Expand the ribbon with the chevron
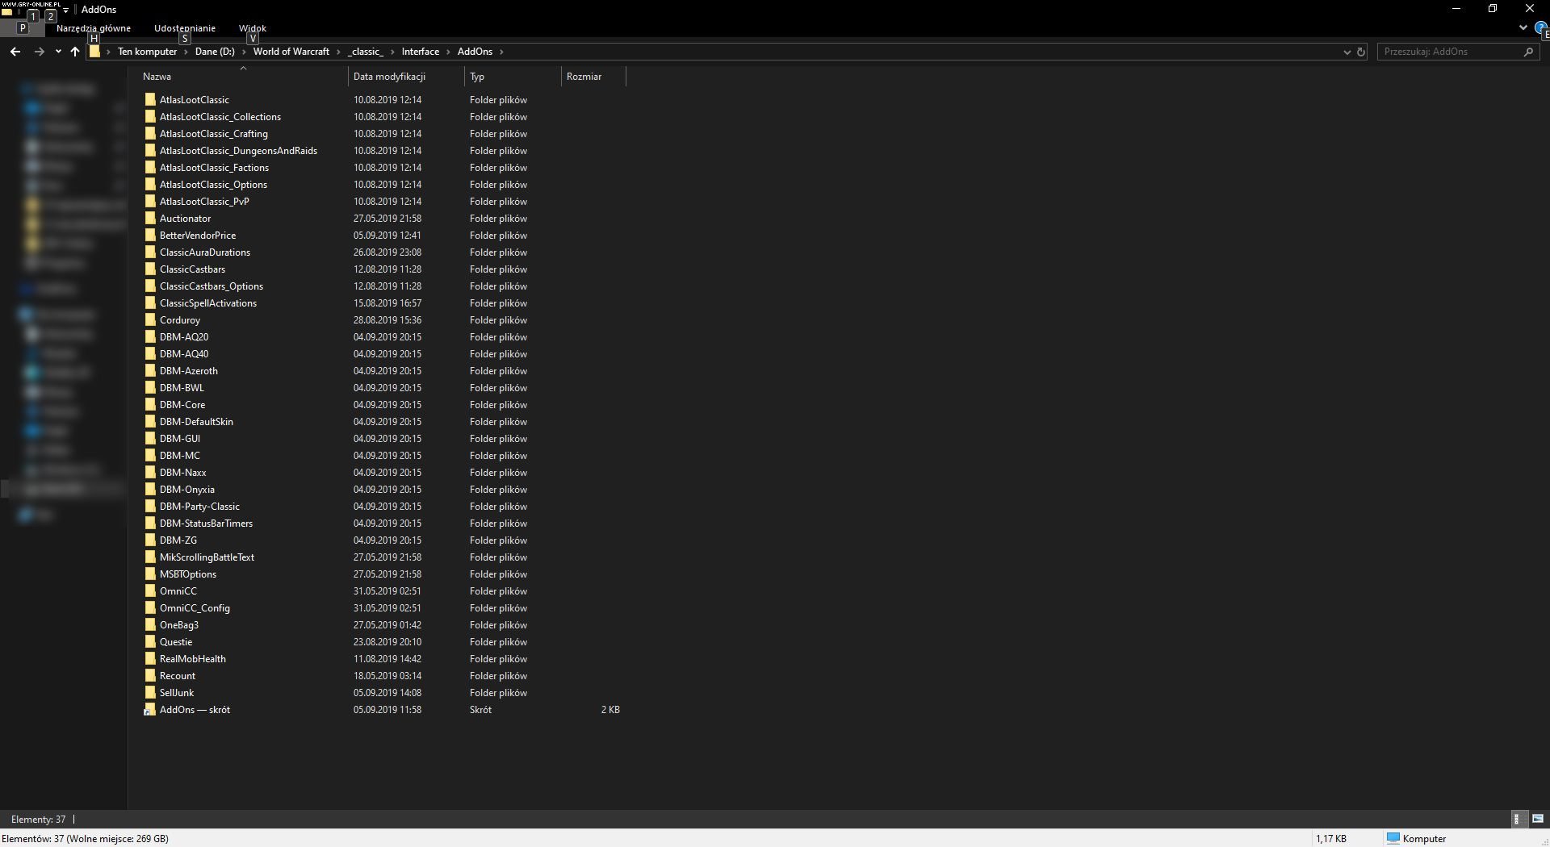 point(1523,27)
